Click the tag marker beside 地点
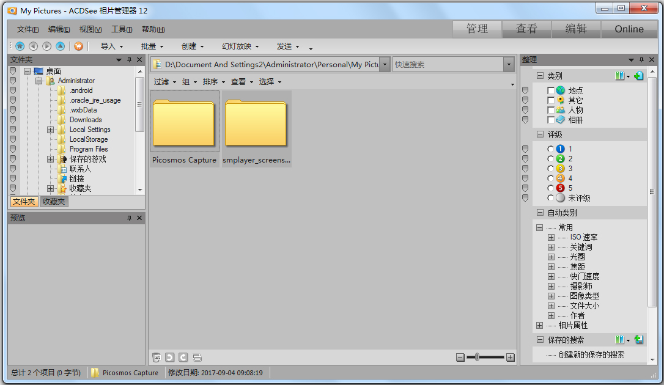Screen dimensions: 664x385 coord(525,90)
